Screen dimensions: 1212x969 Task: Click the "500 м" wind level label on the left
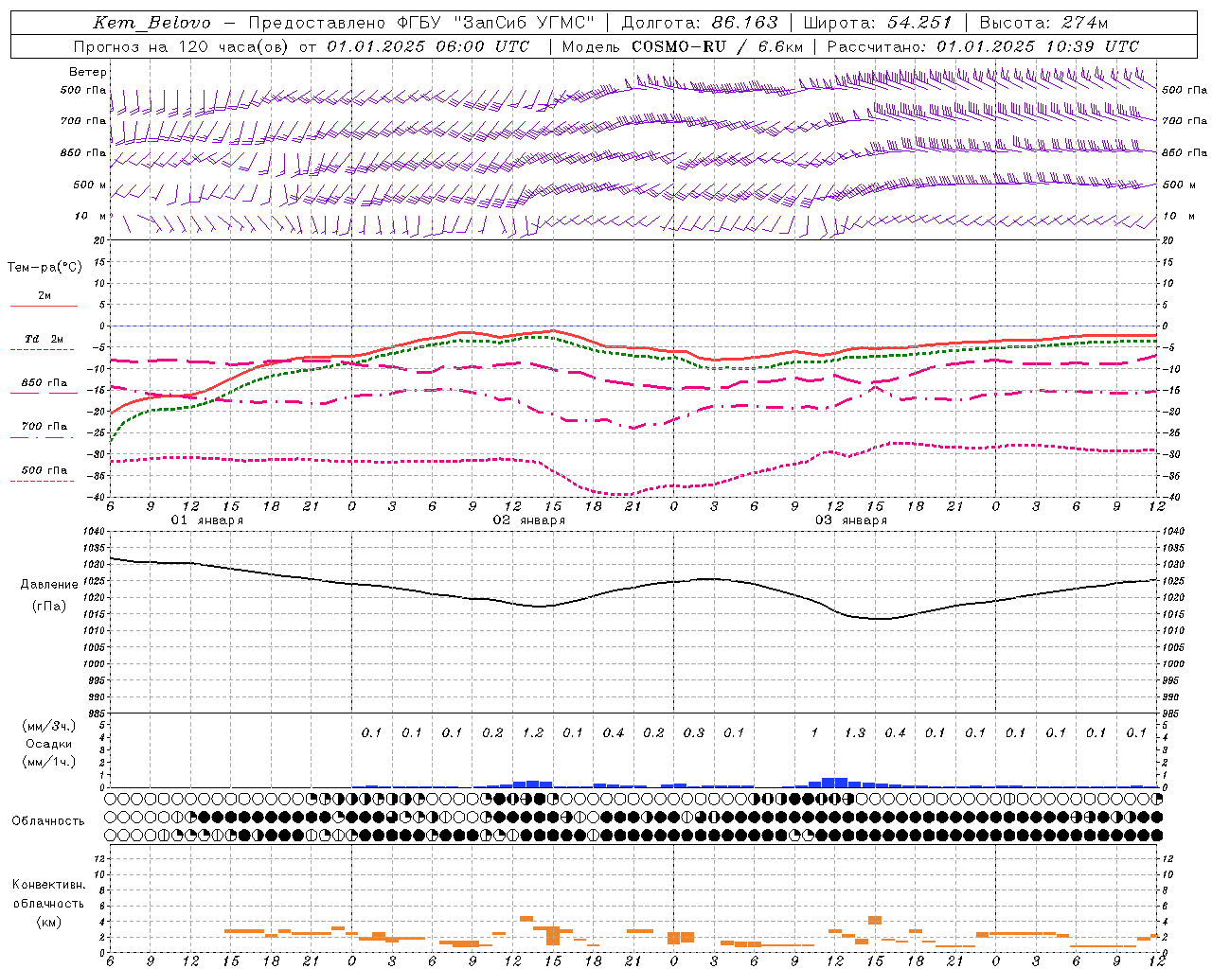(x=90, y=185)
